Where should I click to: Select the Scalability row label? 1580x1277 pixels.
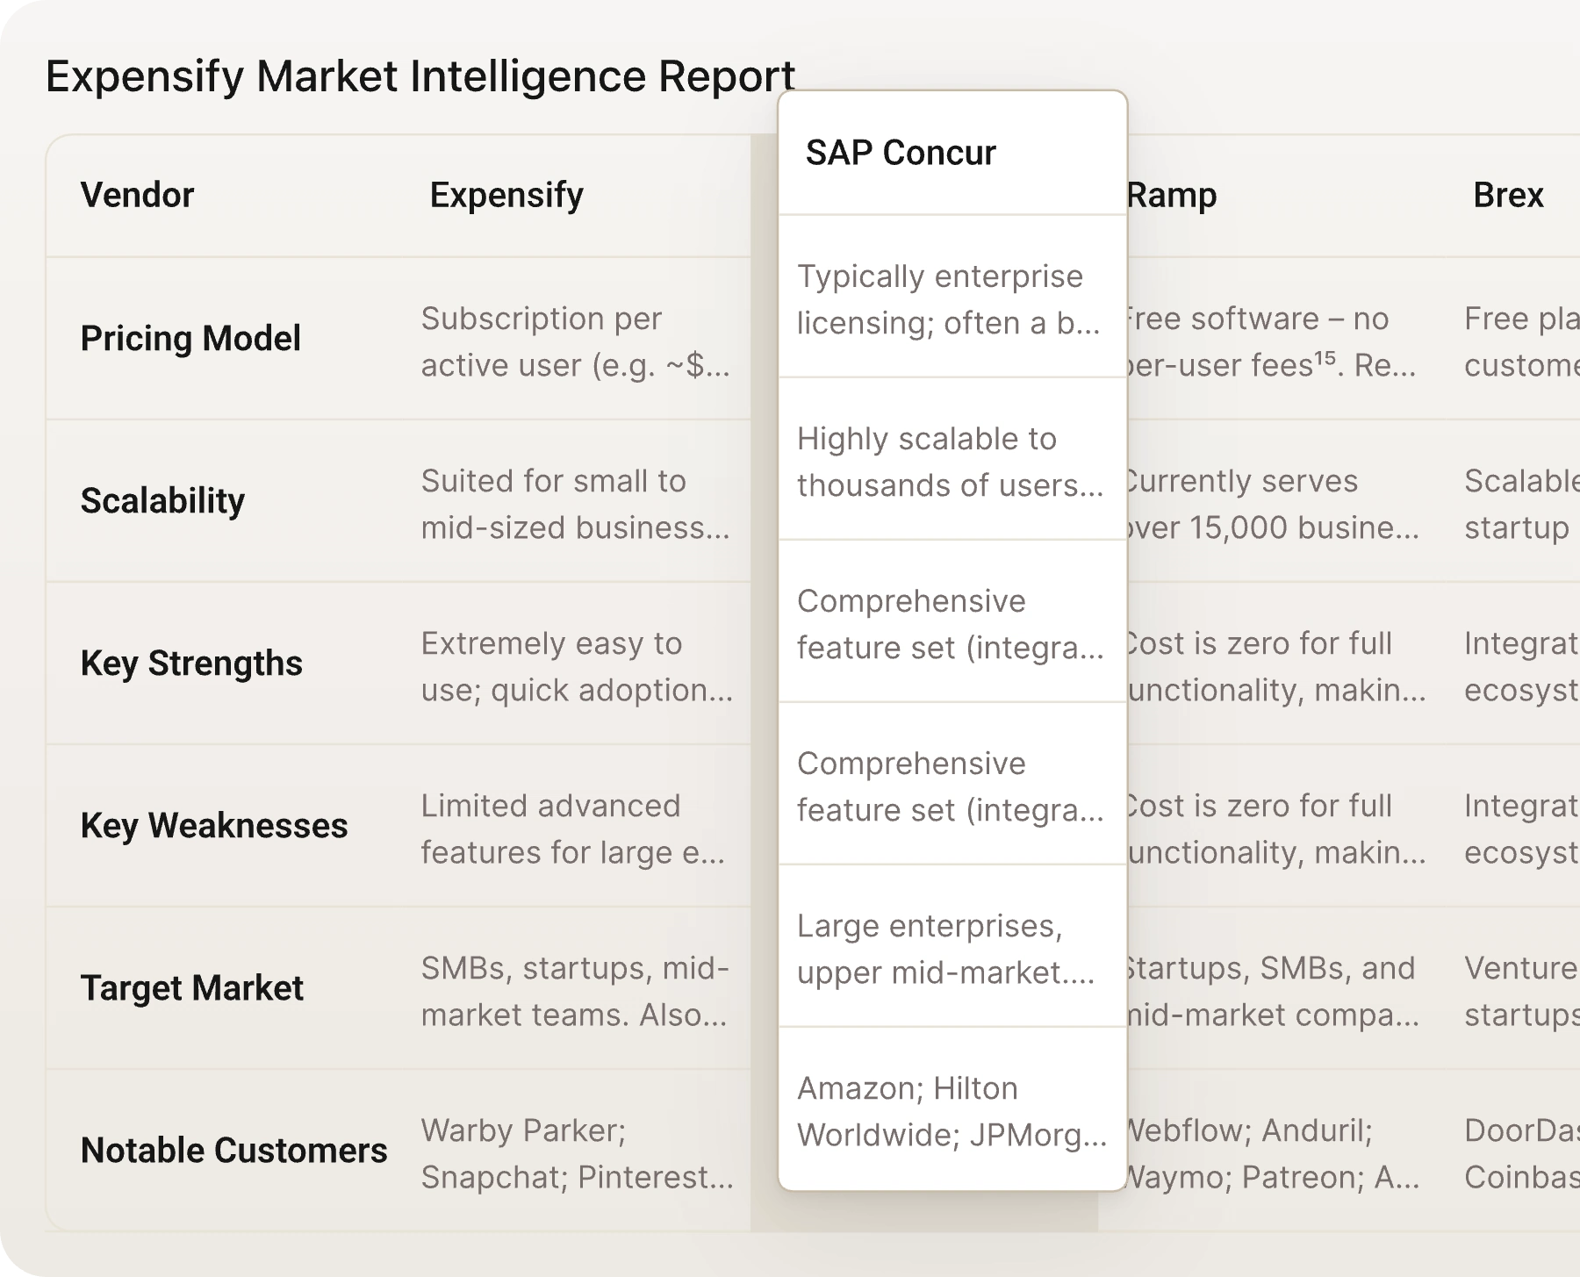click(x=162, y=501)
